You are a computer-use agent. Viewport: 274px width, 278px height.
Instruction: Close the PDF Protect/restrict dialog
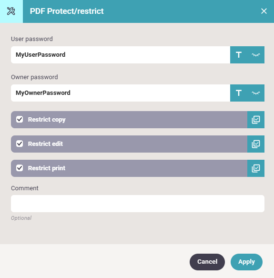[x=264, y=11]
